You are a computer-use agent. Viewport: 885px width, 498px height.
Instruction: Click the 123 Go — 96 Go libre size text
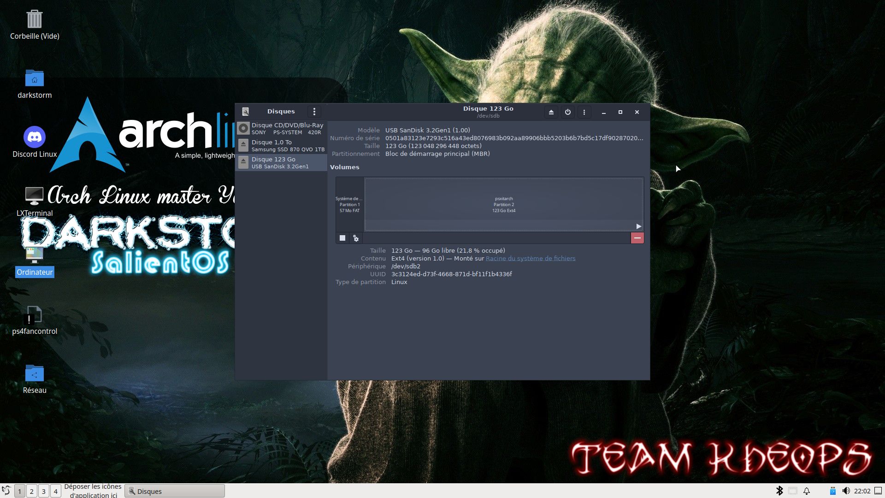[448, 250]
